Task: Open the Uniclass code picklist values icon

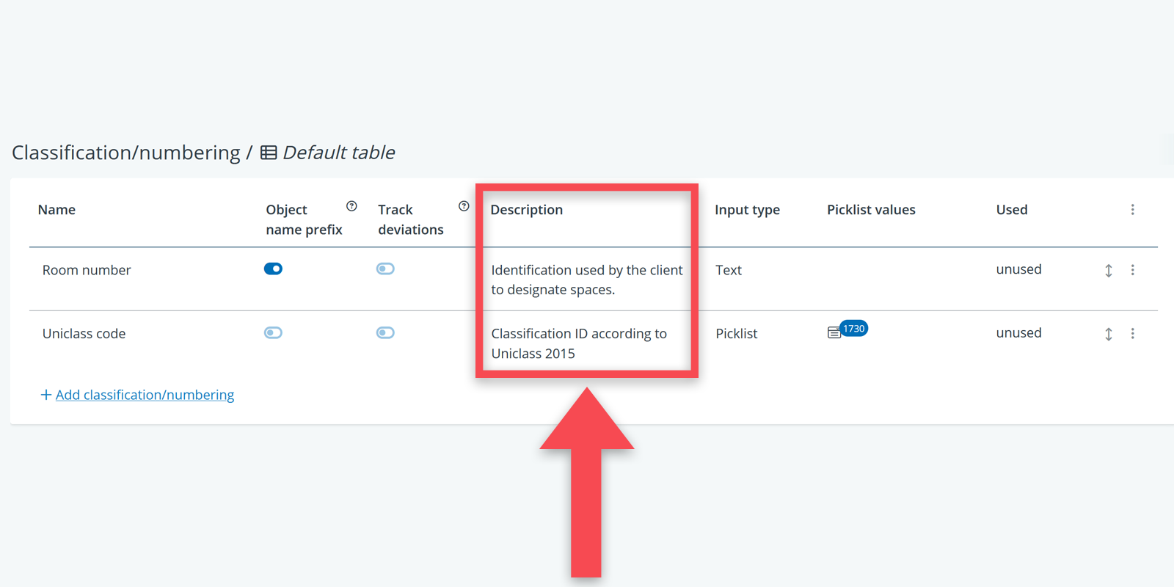Action: 834,333
